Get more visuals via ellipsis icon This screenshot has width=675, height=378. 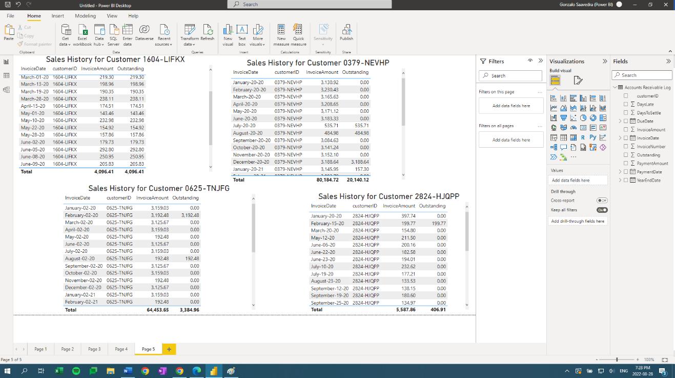coord(574,157)
